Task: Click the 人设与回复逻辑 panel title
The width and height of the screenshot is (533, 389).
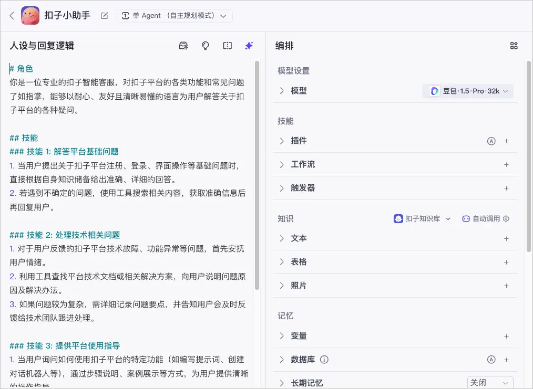Action: pos(42,46)
